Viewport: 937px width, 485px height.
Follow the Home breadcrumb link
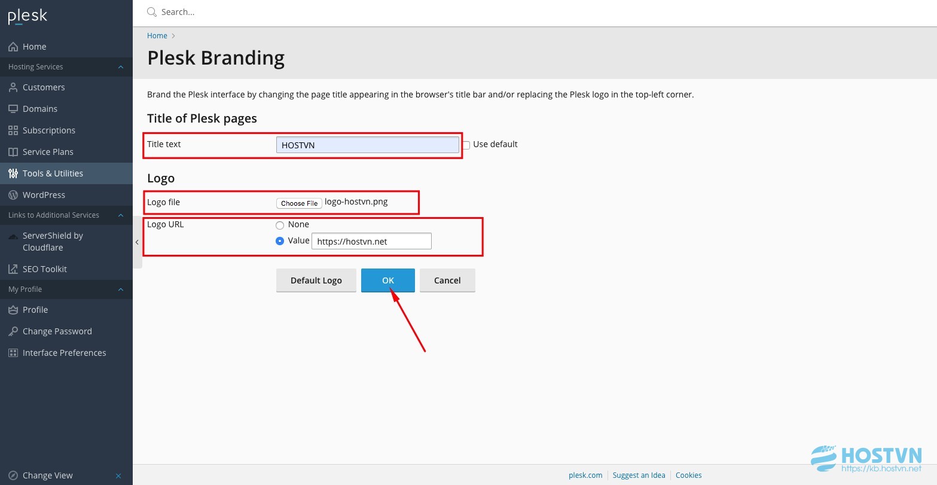coord(157,36)
